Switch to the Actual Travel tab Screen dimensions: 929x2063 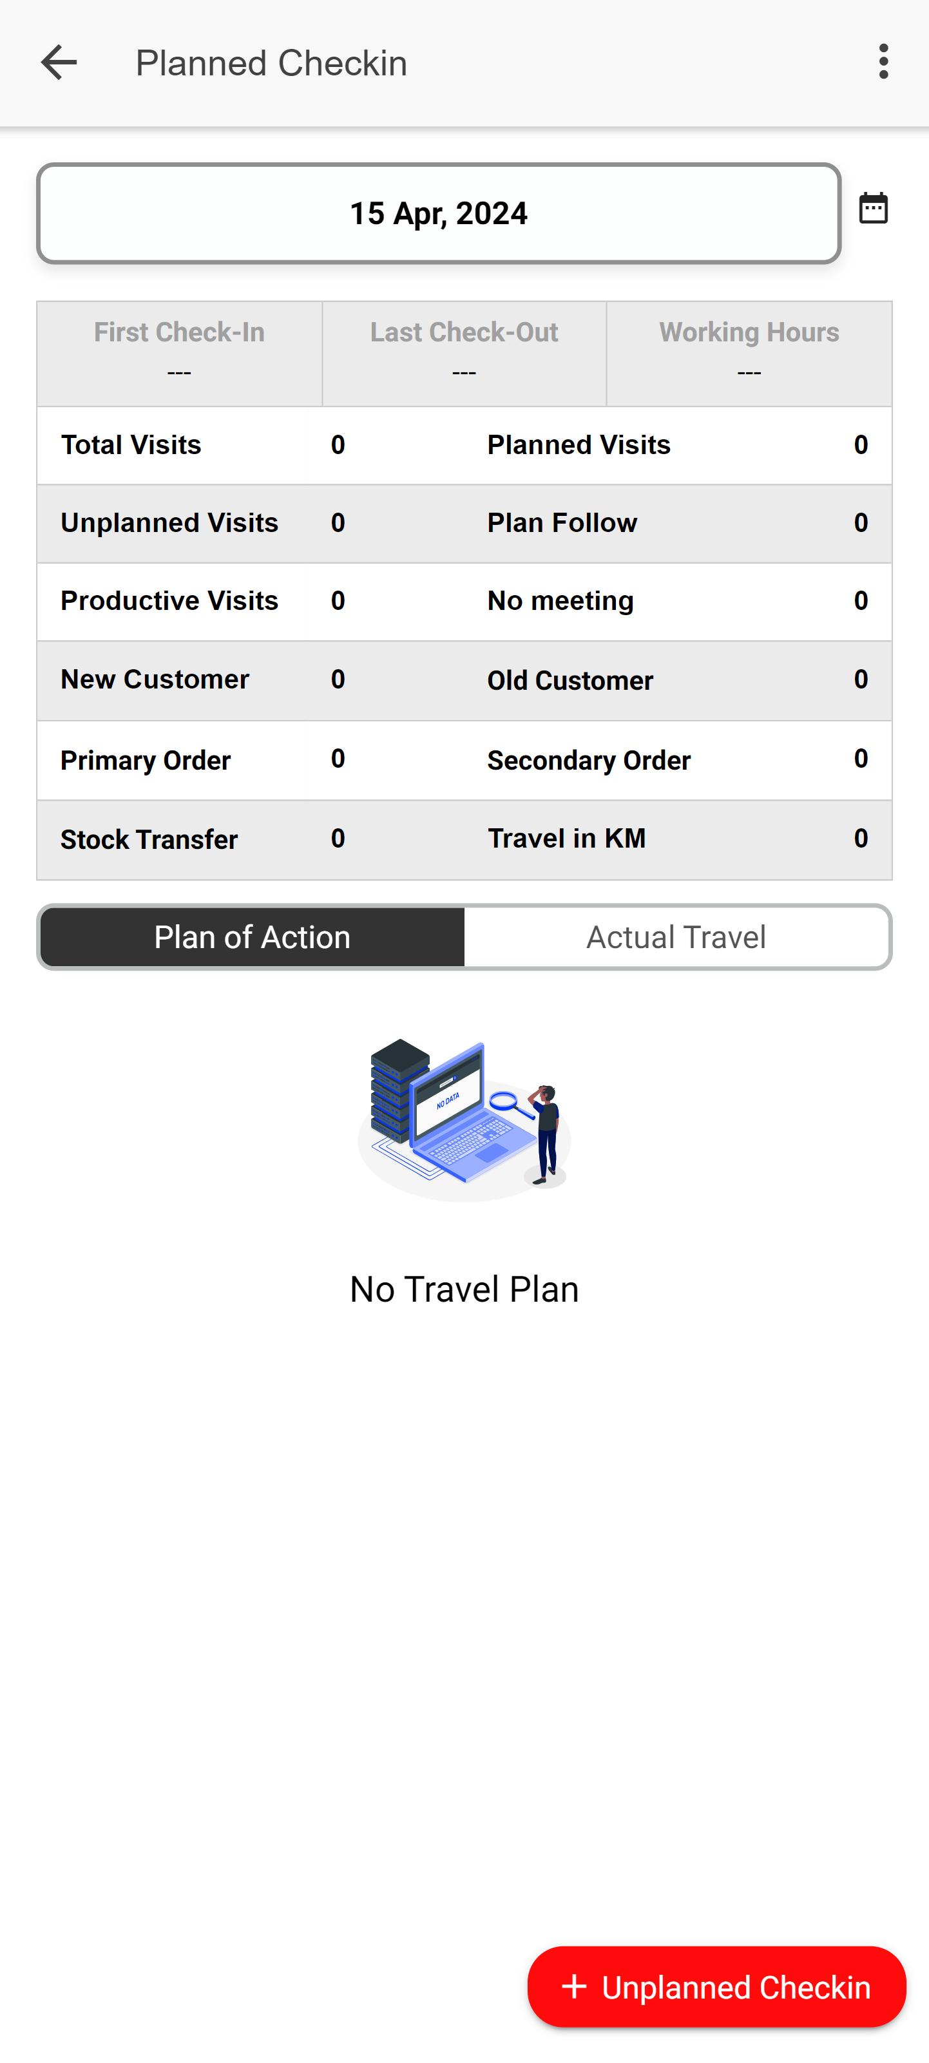click(676, 937)
